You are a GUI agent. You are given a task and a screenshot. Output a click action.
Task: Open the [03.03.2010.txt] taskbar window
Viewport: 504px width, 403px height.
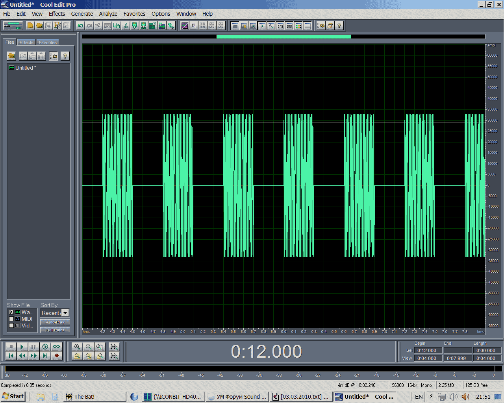pos(301,397)
